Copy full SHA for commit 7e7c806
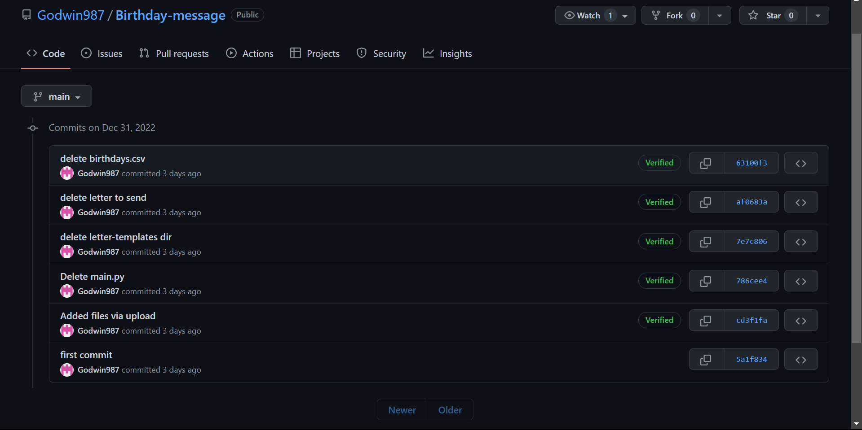The height and width of the screenshot is (430, 862). (707, 242)
